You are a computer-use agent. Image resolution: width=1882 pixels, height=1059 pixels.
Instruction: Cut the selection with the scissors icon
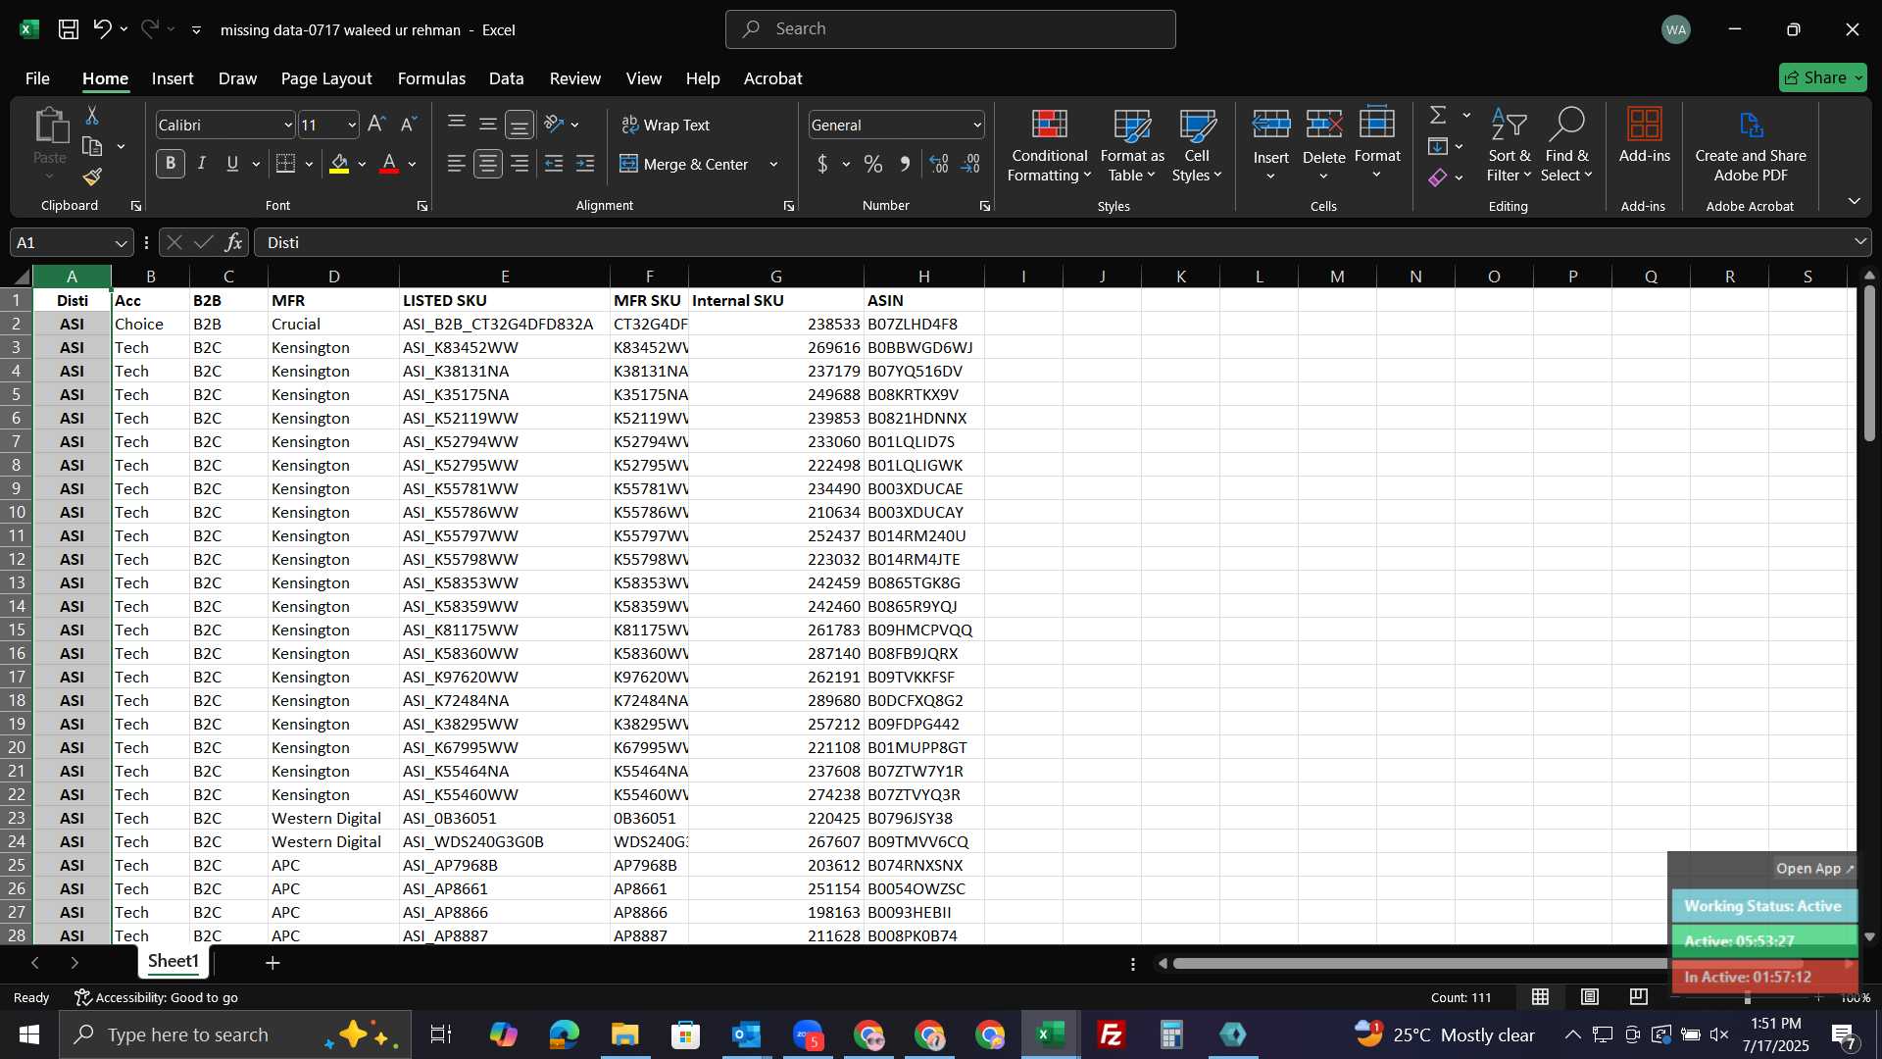pyautogui.click(x=92, y=116)
